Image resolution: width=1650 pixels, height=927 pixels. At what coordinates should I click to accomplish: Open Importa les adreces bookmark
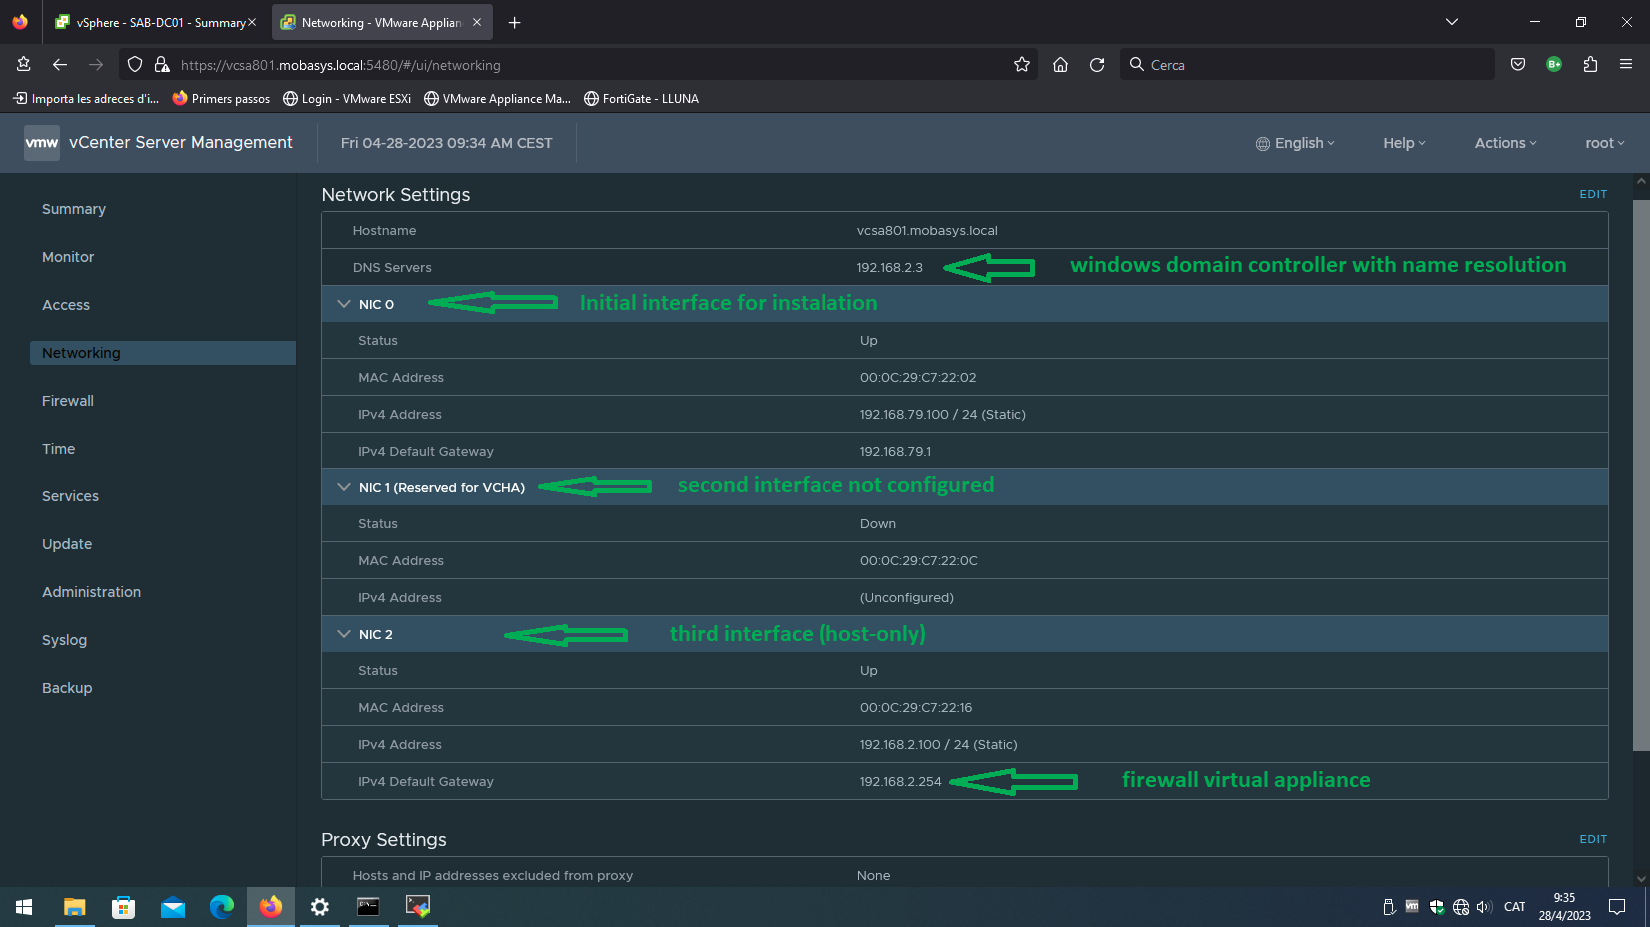[86, 98]
